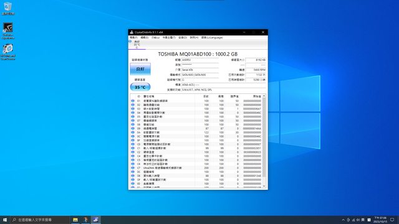Viewport: 399px width, 224px height.
Task: Select the C: drive tab showing 35 °C
Action: (x=137, y=44)
